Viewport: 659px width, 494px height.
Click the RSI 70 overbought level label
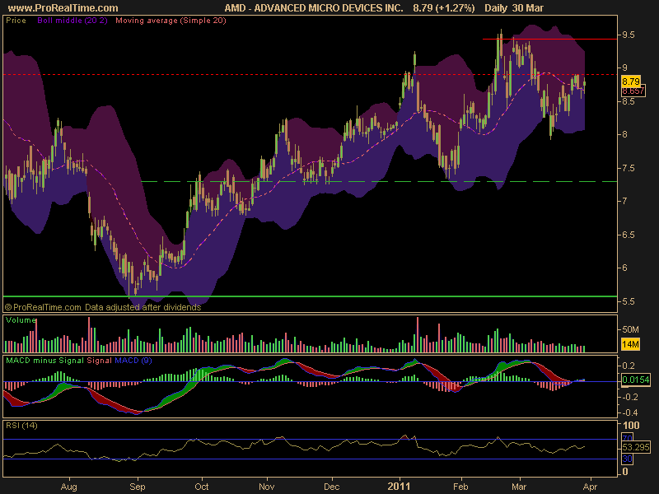point(627,439)
